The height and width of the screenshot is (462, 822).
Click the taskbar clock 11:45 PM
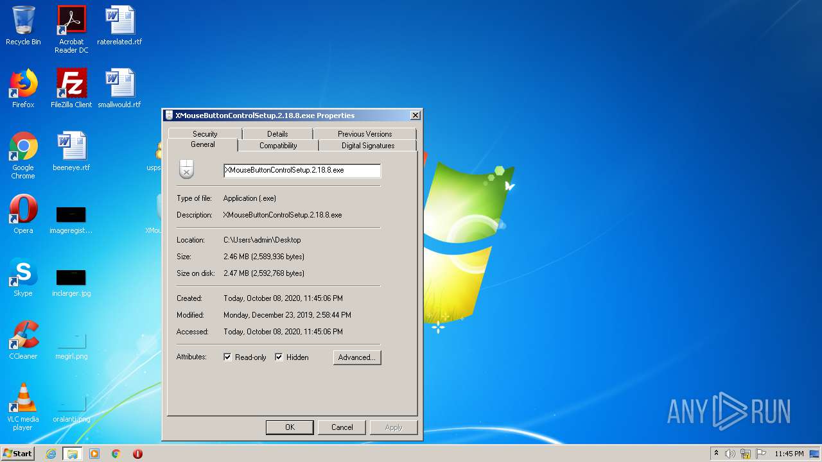click(789, 454)
